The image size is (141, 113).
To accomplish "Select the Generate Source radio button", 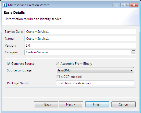I will [x=9, y=64].
